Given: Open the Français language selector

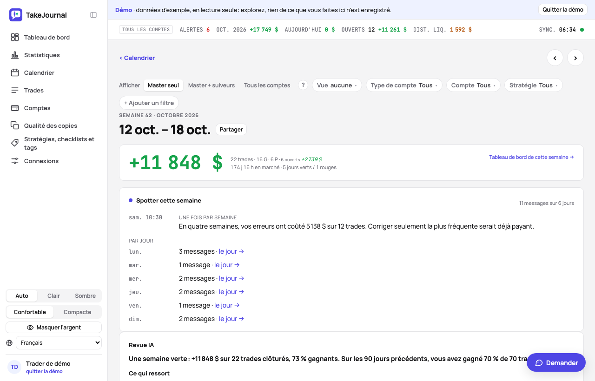Looking at the screenshot, I should 59,343.
